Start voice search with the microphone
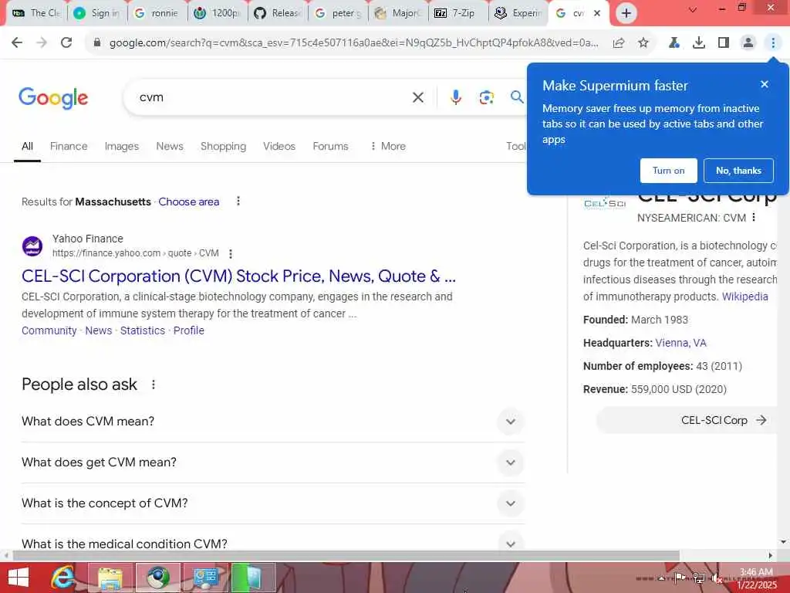The image size is (790, 593). (455, 97)
